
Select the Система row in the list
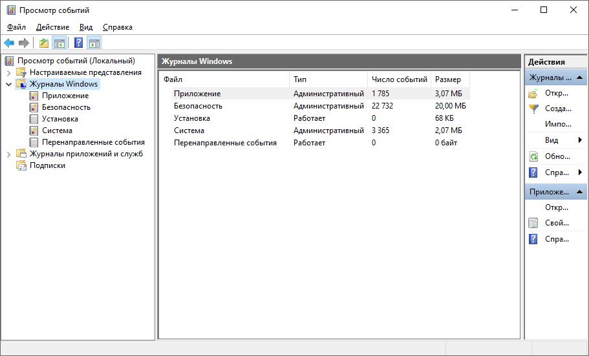click(x=321, y=131)
